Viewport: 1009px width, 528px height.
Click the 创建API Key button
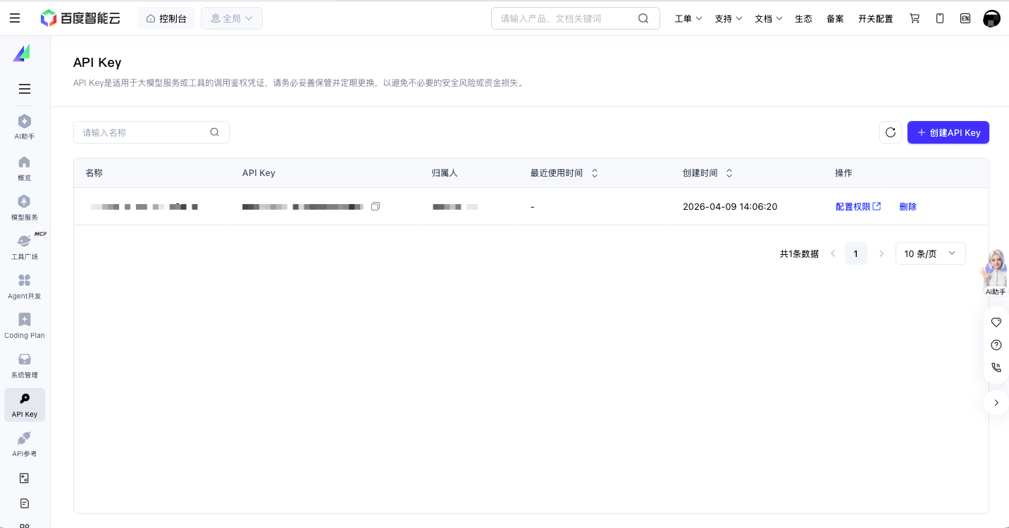click(x=948, y=132)
